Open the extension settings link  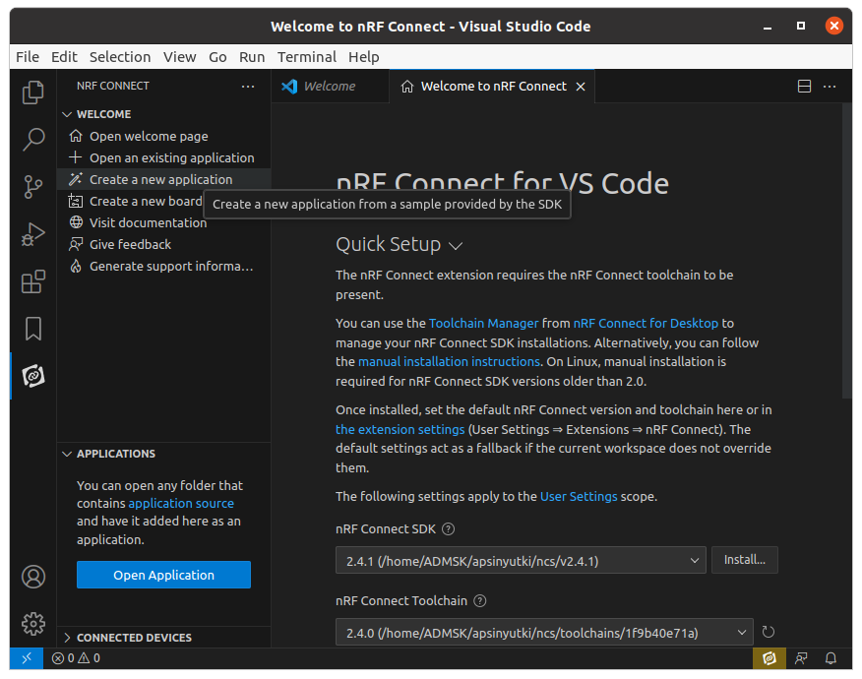click(x=400, y=429)
